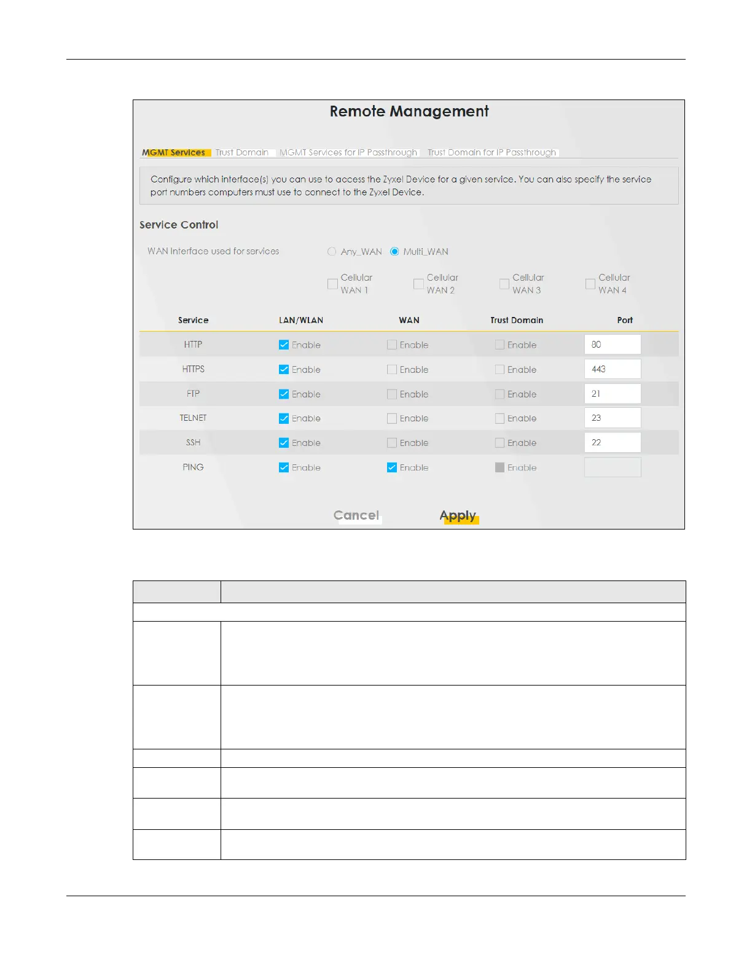Screen dimensions: 752x973
Task: Click the TELNET service label
Action: (193, 418)
